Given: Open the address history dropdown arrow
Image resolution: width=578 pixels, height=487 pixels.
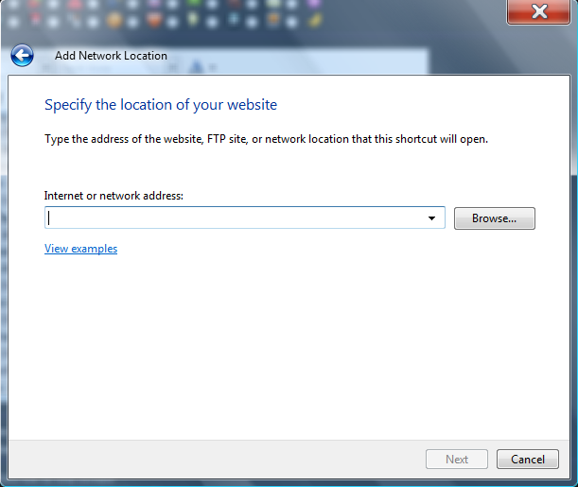Looking at the screenshot, I should 431,218.
